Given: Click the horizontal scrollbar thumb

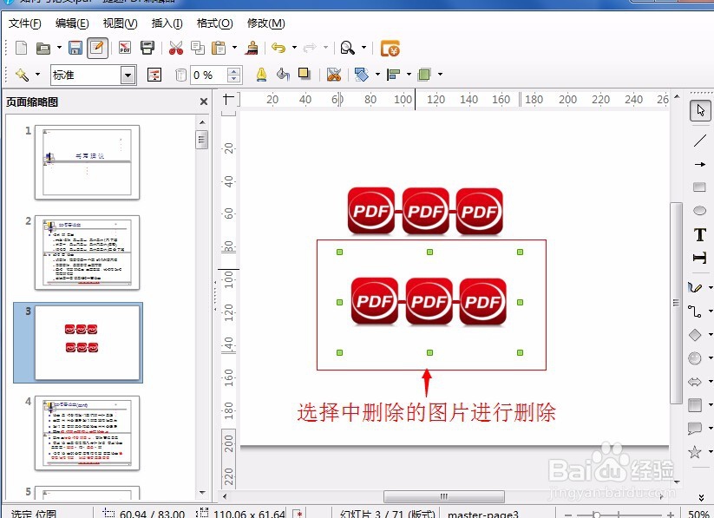Looking at the screenshot, I should coord(444,496).
